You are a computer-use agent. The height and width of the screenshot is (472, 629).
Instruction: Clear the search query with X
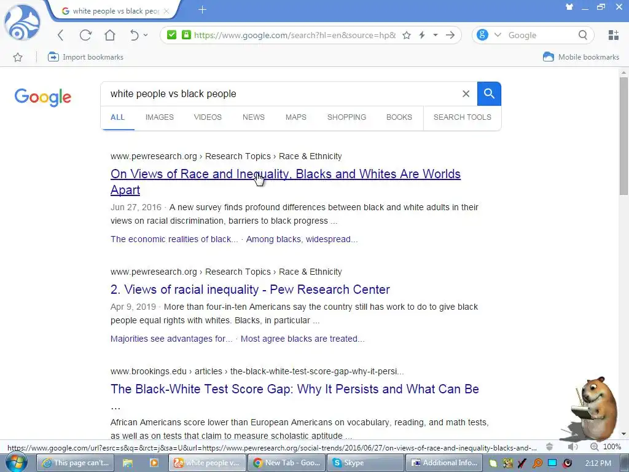[466, 93]
